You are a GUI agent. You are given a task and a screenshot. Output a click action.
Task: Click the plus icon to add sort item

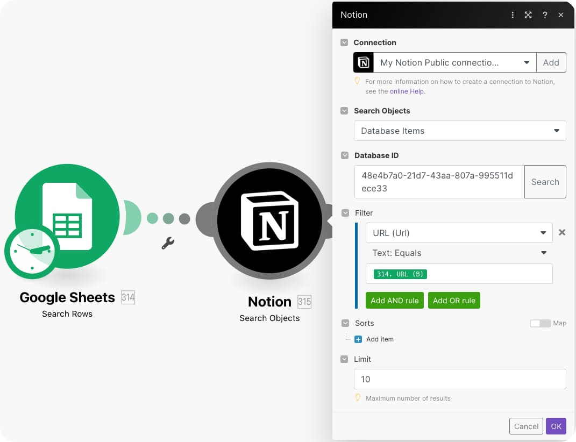[x=358, y=339]
